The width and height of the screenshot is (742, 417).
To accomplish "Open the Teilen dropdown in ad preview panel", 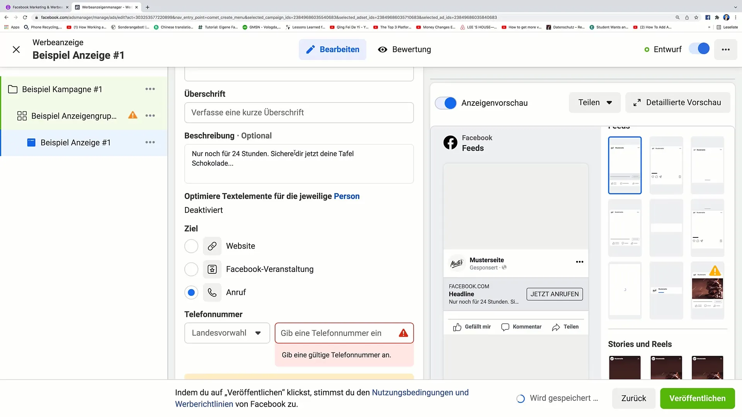I will click(x=594, y=102).
